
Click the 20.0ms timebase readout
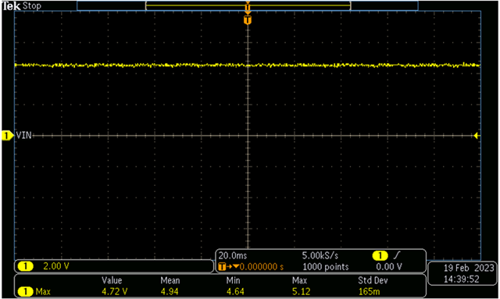(x=233, y=255)
